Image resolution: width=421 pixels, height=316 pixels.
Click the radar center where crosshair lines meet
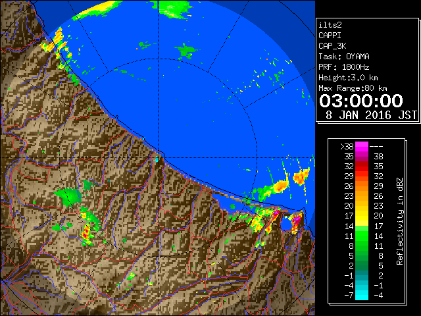pos(159,157)
